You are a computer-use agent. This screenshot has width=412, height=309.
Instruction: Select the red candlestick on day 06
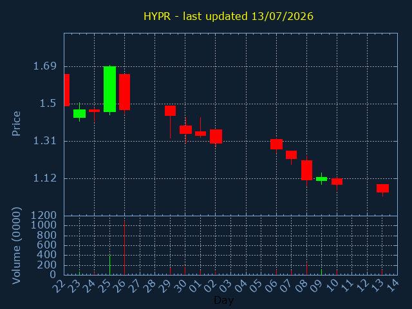click(276, 144)
